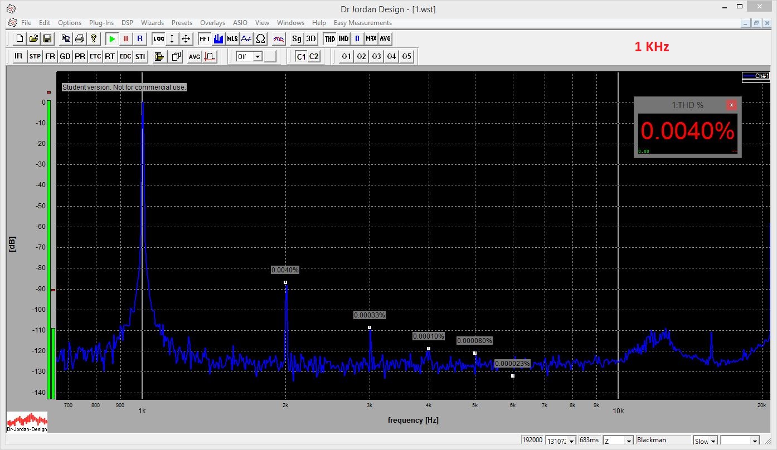Select the GD group delay view
Image resolution: width=777 pixels, height=450 pixels.
[x=65, y=56]
